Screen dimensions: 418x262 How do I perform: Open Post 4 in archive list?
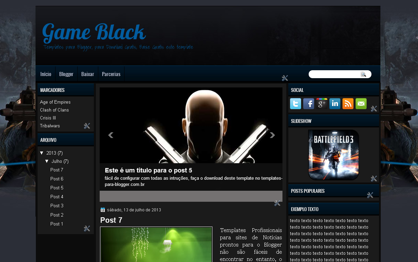(57, 197)
